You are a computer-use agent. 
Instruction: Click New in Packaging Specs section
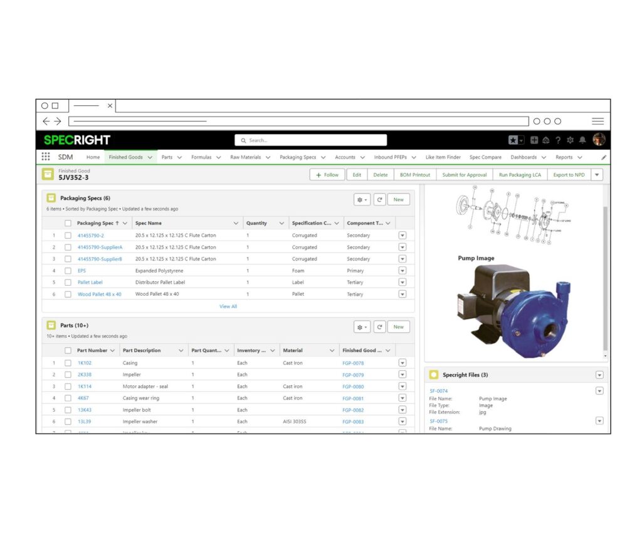[398, 200]
